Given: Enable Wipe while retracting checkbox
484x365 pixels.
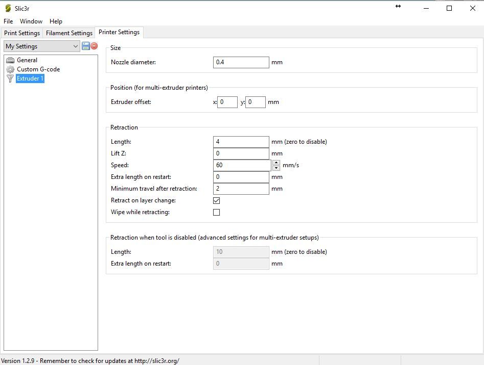Looking at the screenshot, I should coord(216,213).
